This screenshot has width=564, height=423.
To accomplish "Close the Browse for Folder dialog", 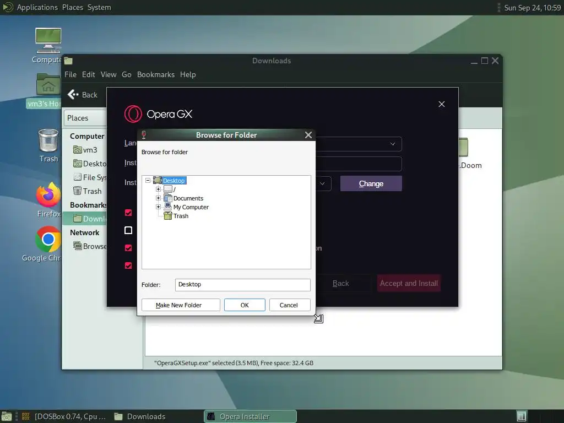I will point(308,135).
